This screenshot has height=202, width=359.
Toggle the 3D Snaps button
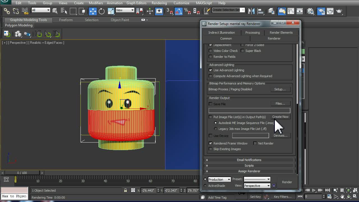point(170,11)
